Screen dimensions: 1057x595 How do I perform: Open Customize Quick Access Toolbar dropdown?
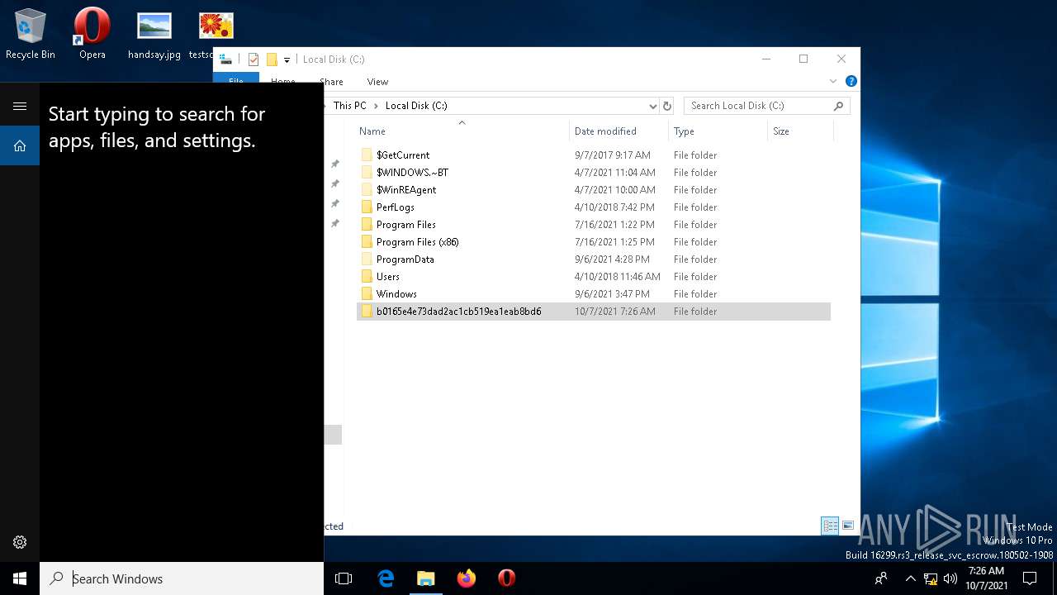pos(287,59)
